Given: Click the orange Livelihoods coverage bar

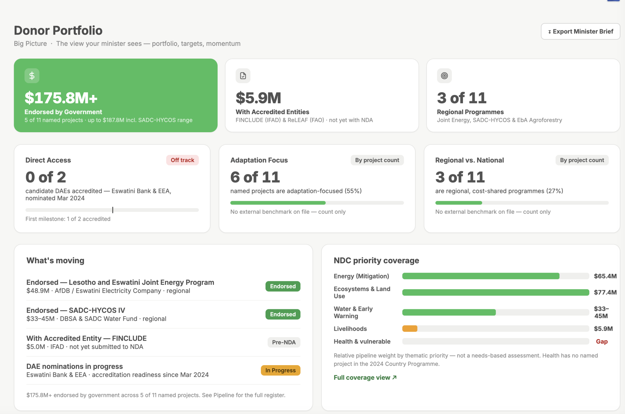Looking at the screenshot, I should pyautogui.click(x=410, y=329).
